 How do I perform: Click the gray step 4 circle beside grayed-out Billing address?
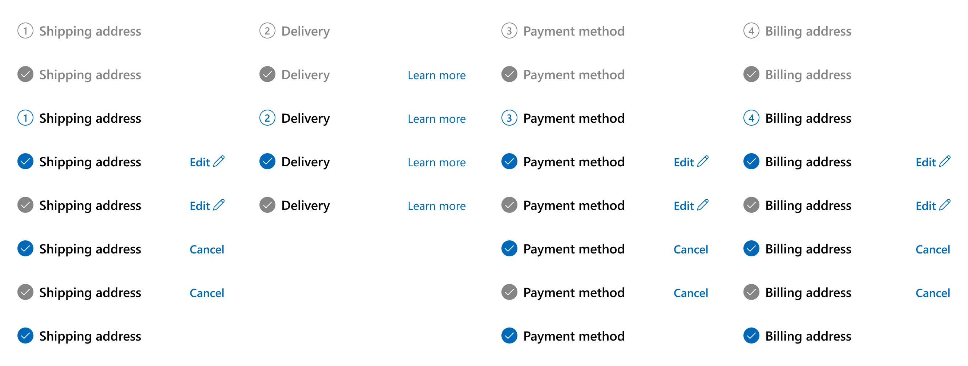751,31
